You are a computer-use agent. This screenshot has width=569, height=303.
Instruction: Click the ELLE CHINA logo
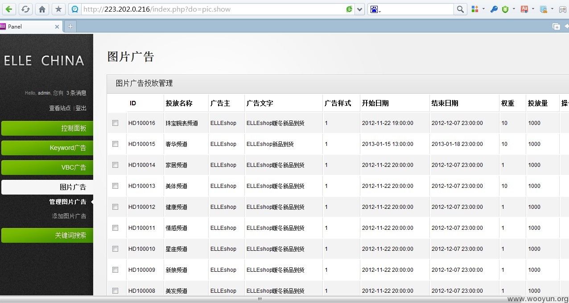(44, 61)
